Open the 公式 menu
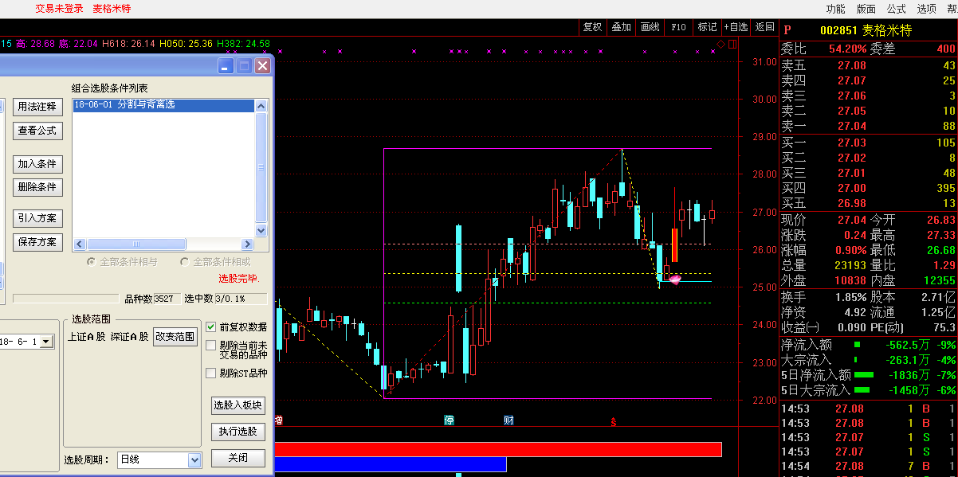The width and height of the screenshot is (958, 477). pos(897,9)
